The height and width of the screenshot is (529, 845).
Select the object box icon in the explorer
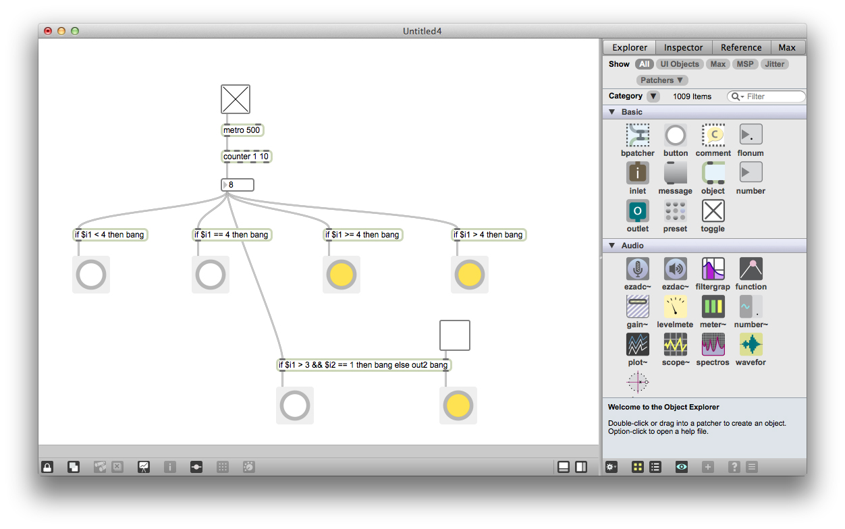pos(713,173)
